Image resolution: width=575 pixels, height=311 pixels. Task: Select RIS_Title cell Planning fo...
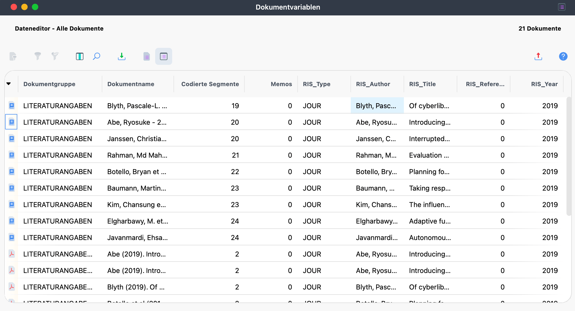click(430, 171)
